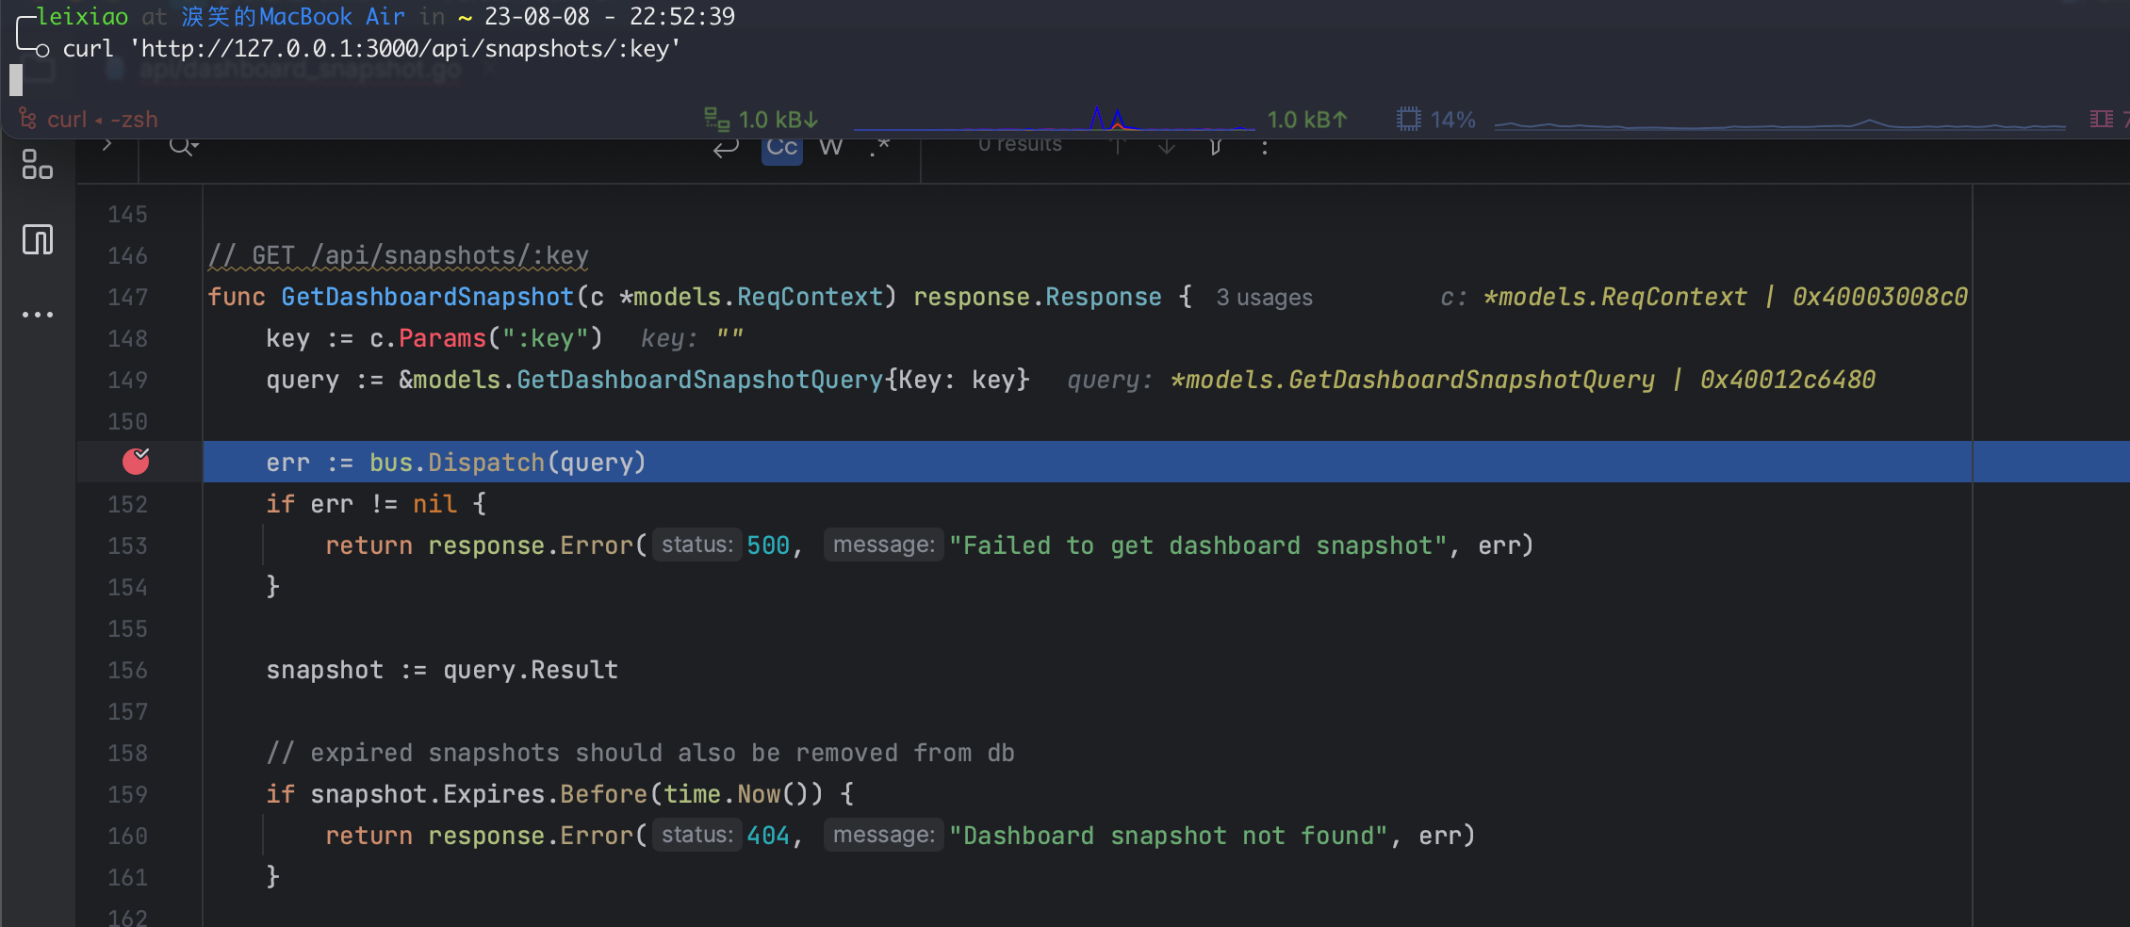Open the filter search icon in find bar
Viewport: 2130px width, 927px height.
coord(1216,146)
